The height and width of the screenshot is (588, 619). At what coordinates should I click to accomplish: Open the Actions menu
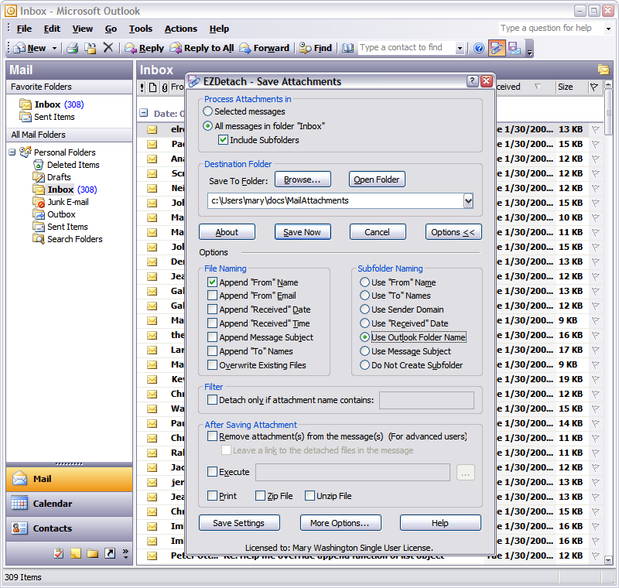[x=181, y=29]
